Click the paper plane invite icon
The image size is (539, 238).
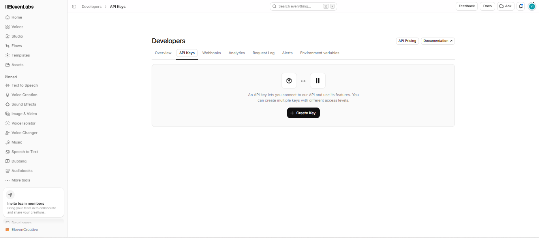(x=10, y=195)
